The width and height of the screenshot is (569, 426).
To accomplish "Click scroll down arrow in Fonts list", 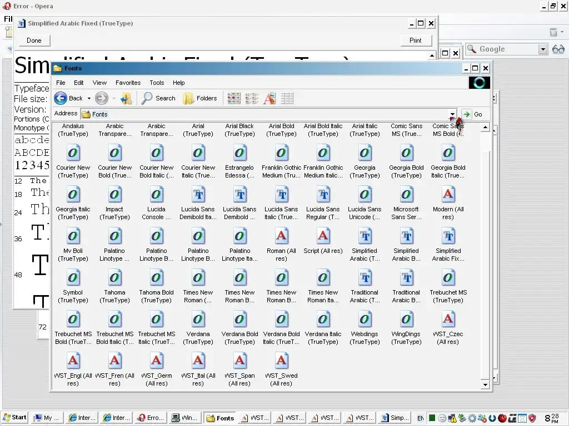I will coord(485,385).
